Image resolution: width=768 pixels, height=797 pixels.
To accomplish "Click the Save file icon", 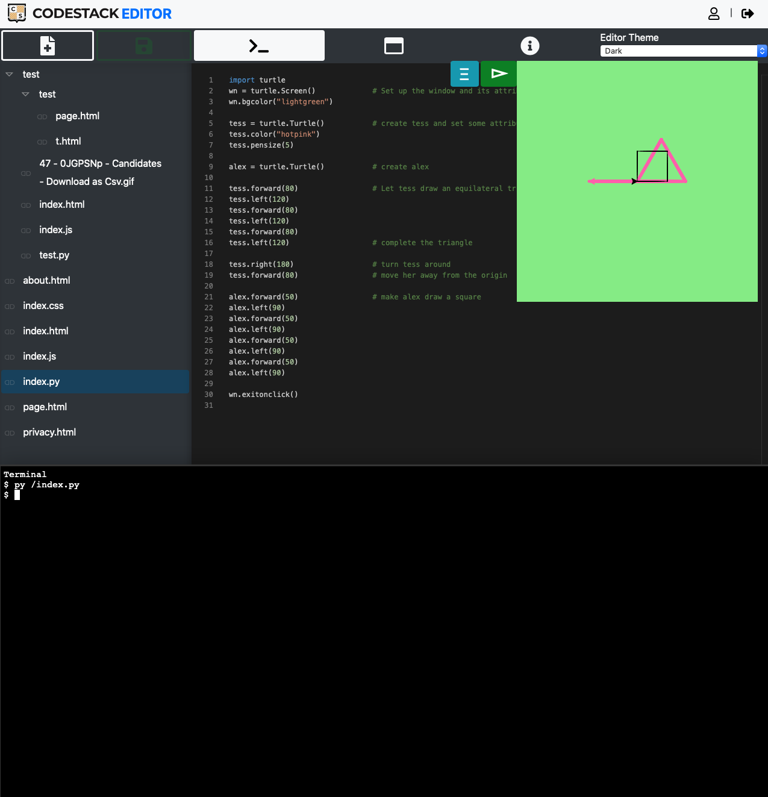I will pyautogui.click(x=143, y=45).
